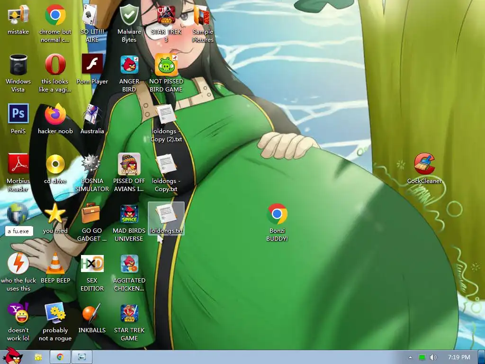Select the HxD 'SEX EDITIOR' icon
Screen dimensions: 485x364
tap(92, 264)
